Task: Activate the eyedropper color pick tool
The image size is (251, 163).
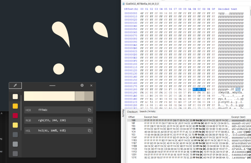Action: (x=15, y=86)
